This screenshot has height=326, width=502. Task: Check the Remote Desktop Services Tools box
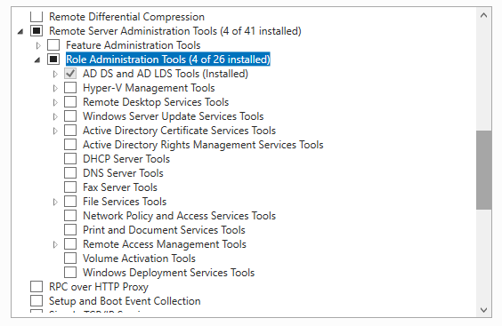pyautogui.click(x=70, y=102)
